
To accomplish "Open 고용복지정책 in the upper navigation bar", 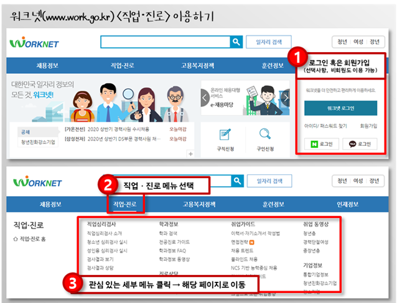I will click(x=197, y=65).
